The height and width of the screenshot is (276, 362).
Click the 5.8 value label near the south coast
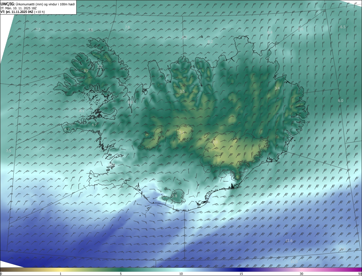tap(174, 196)
